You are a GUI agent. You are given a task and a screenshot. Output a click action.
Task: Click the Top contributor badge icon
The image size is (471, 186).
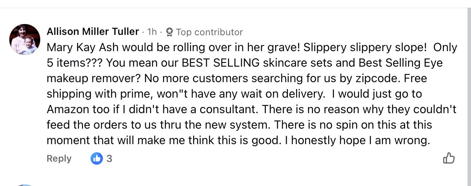169,32
